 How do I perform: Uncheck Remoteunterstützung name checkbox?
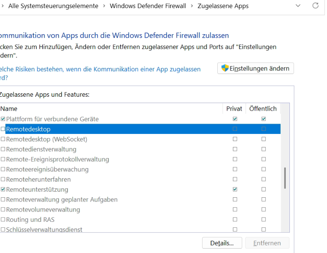[x=3, y=189]
